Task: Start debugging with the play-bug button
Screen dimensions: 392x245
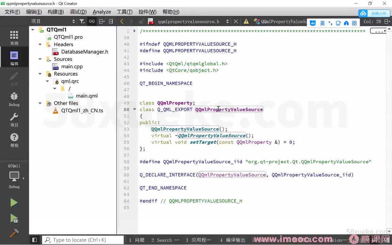Action: (x=14, y=218)
